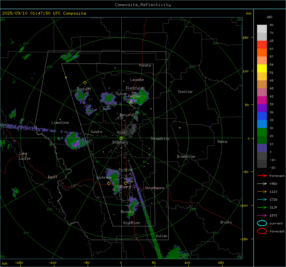
Task: Click the Strathmore city label
Action: (154, 188)
